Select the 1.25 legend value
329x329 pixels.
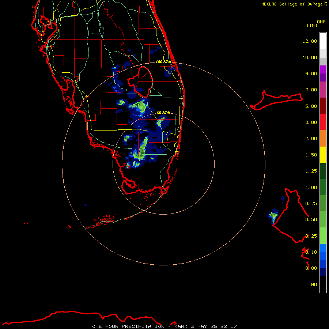pos(311,171)
